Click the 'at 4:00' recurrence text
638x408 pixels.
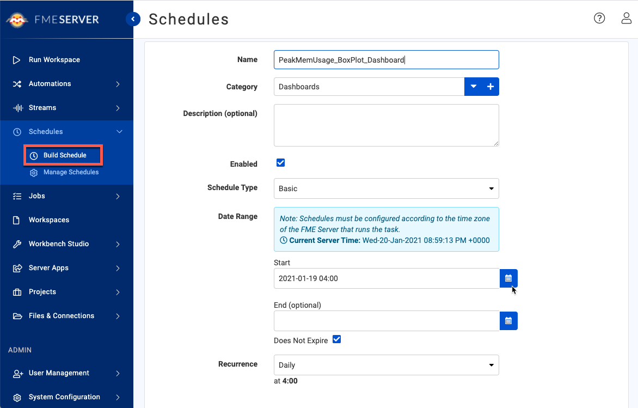[x=286, y=381]
